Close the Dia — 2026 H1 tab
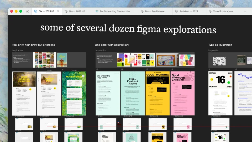The height and width of the screenshot is (142, 252). [58, 11]
